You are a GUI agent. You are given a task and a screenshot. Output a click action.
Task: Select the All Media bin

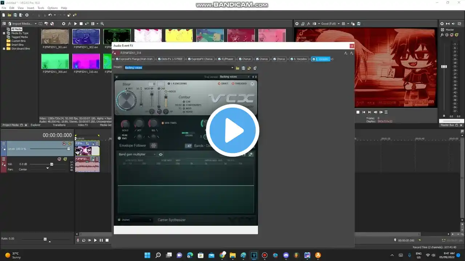[x=16, y=29]
